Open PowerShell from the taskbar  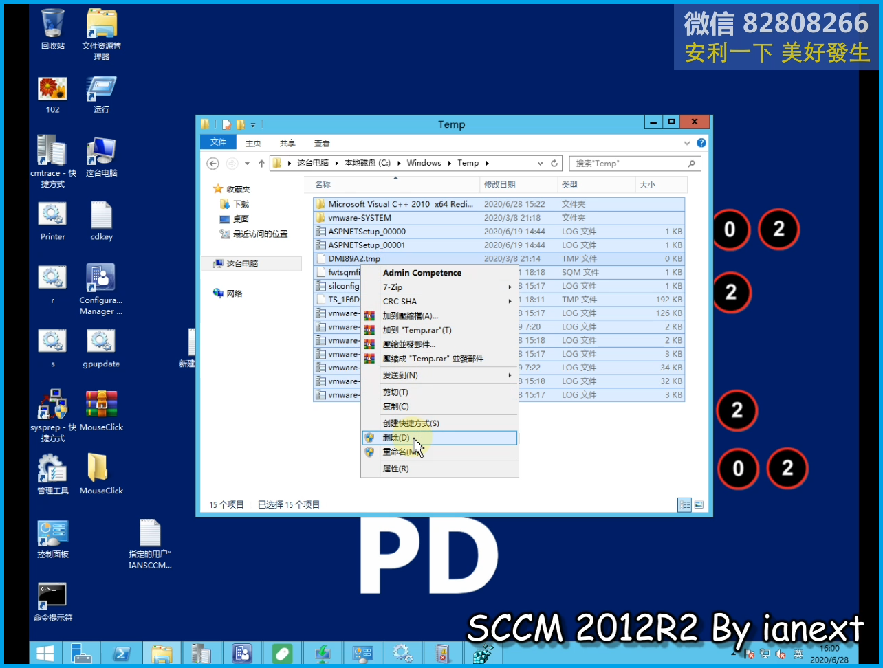(x=122, y=653)
